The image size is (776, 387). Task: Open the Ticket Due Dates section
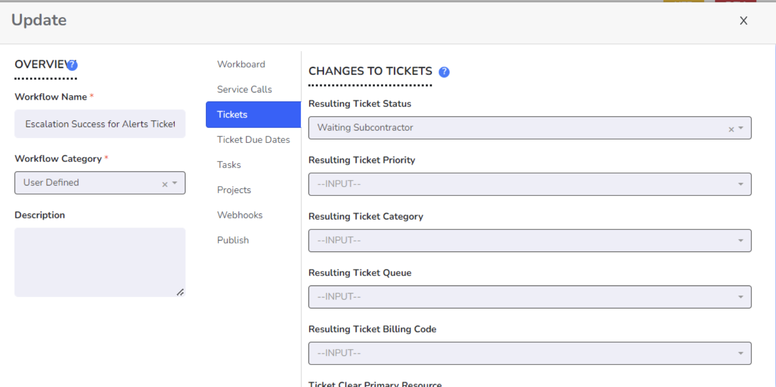click(253, 140)
